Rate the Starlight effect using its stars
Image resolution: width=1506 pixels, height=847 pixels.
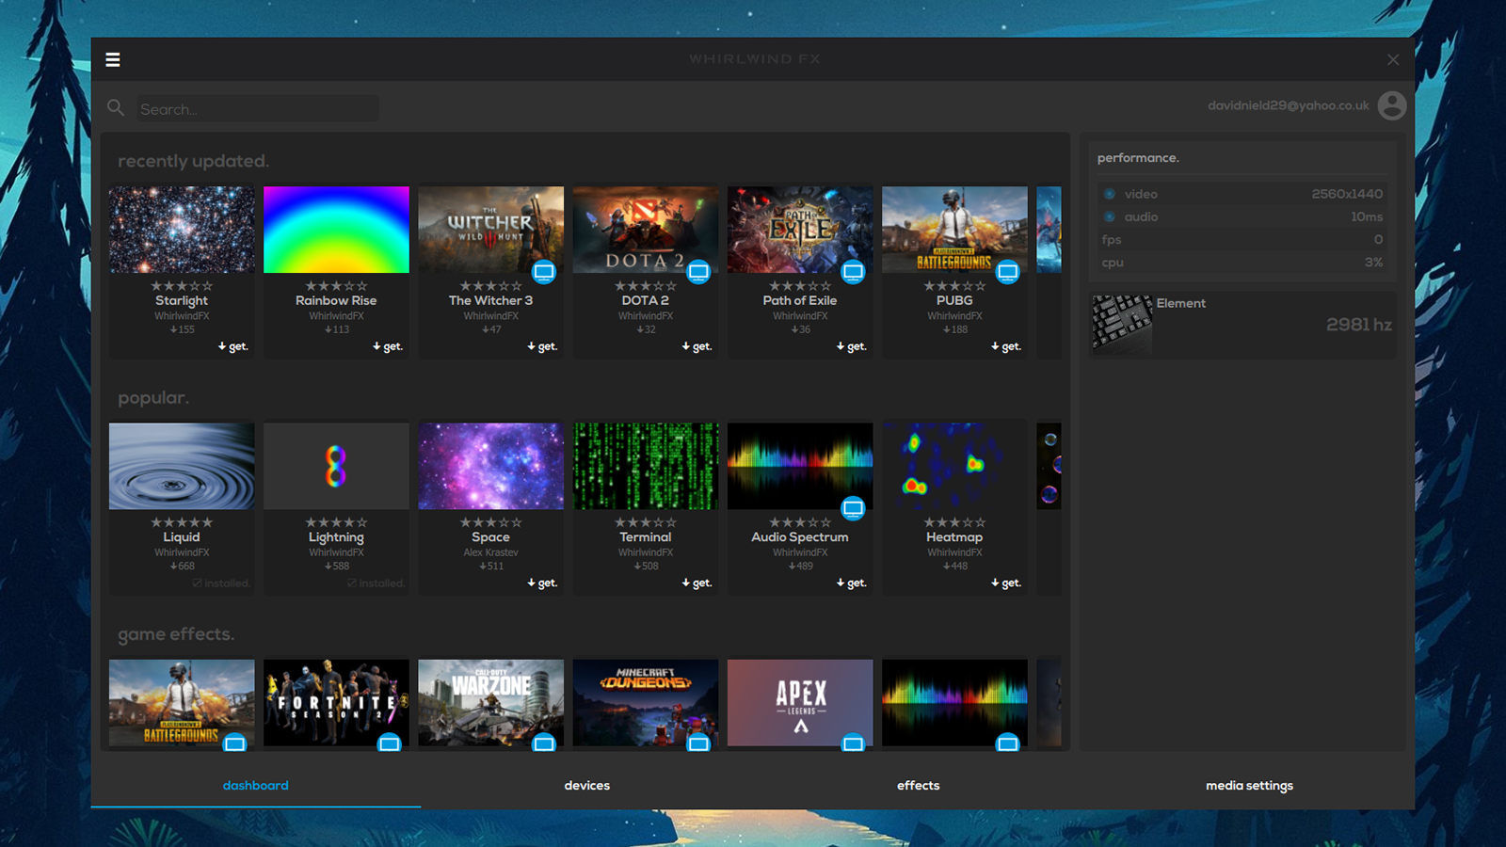(x=182, y=286)
